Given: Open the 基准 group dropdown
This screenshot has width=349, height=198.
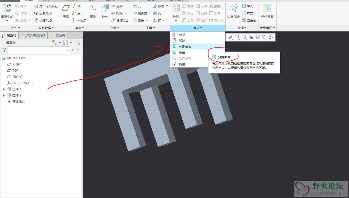Looking at the screenshot, I should point(79,28).
